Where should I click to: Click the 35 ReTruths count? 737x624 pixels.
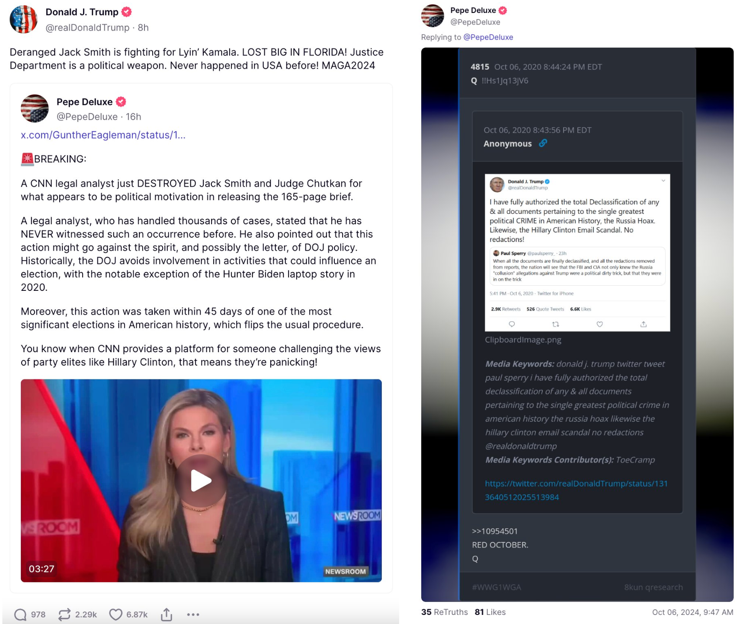tap(444, 612)
